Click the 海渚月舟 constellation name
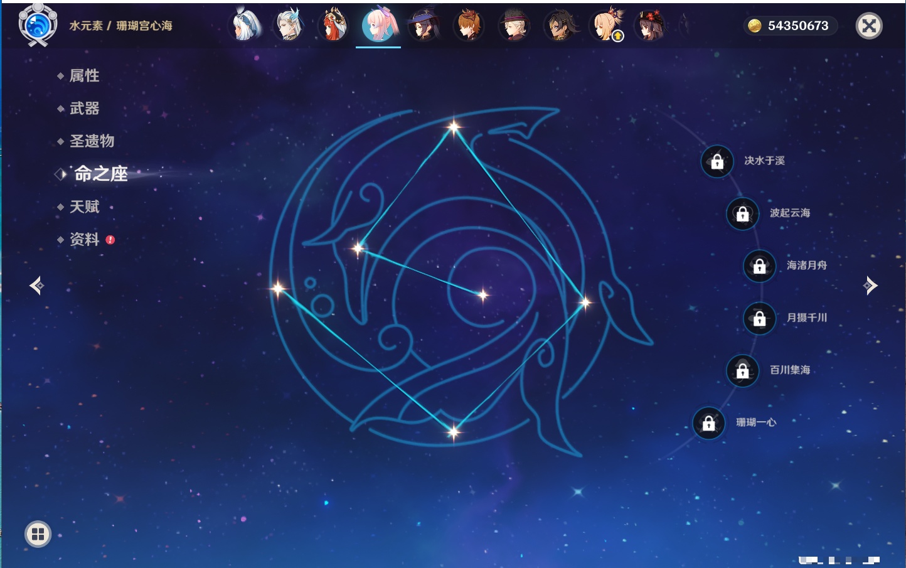 807,265
